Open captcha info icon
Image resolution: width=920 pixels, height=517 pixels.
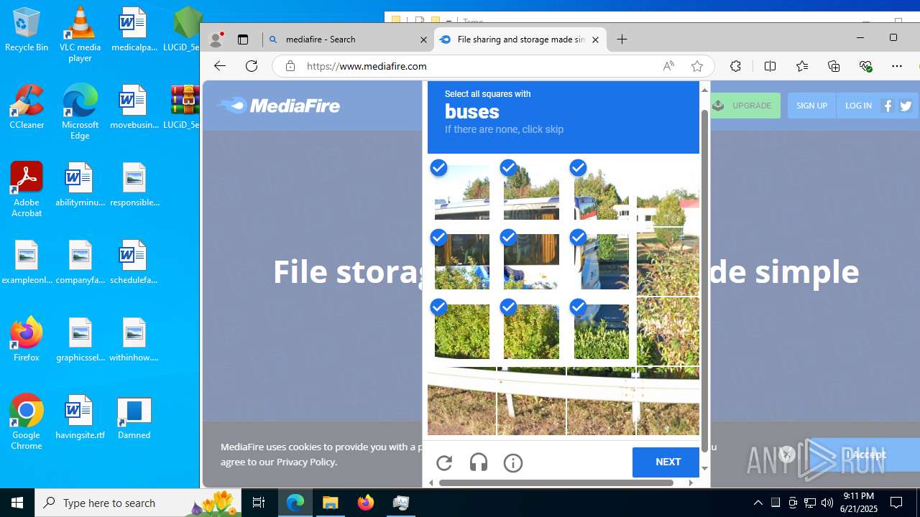point(513,462)
